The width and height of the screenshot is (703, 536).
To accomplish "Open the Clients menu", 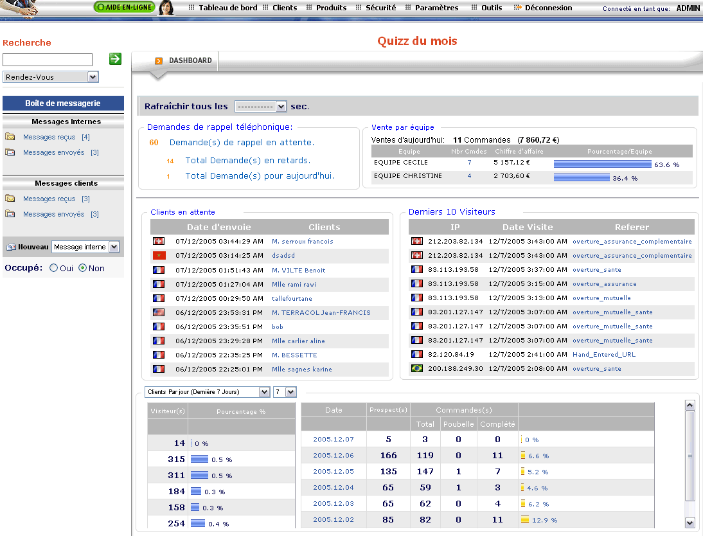I will click(285, 8).
